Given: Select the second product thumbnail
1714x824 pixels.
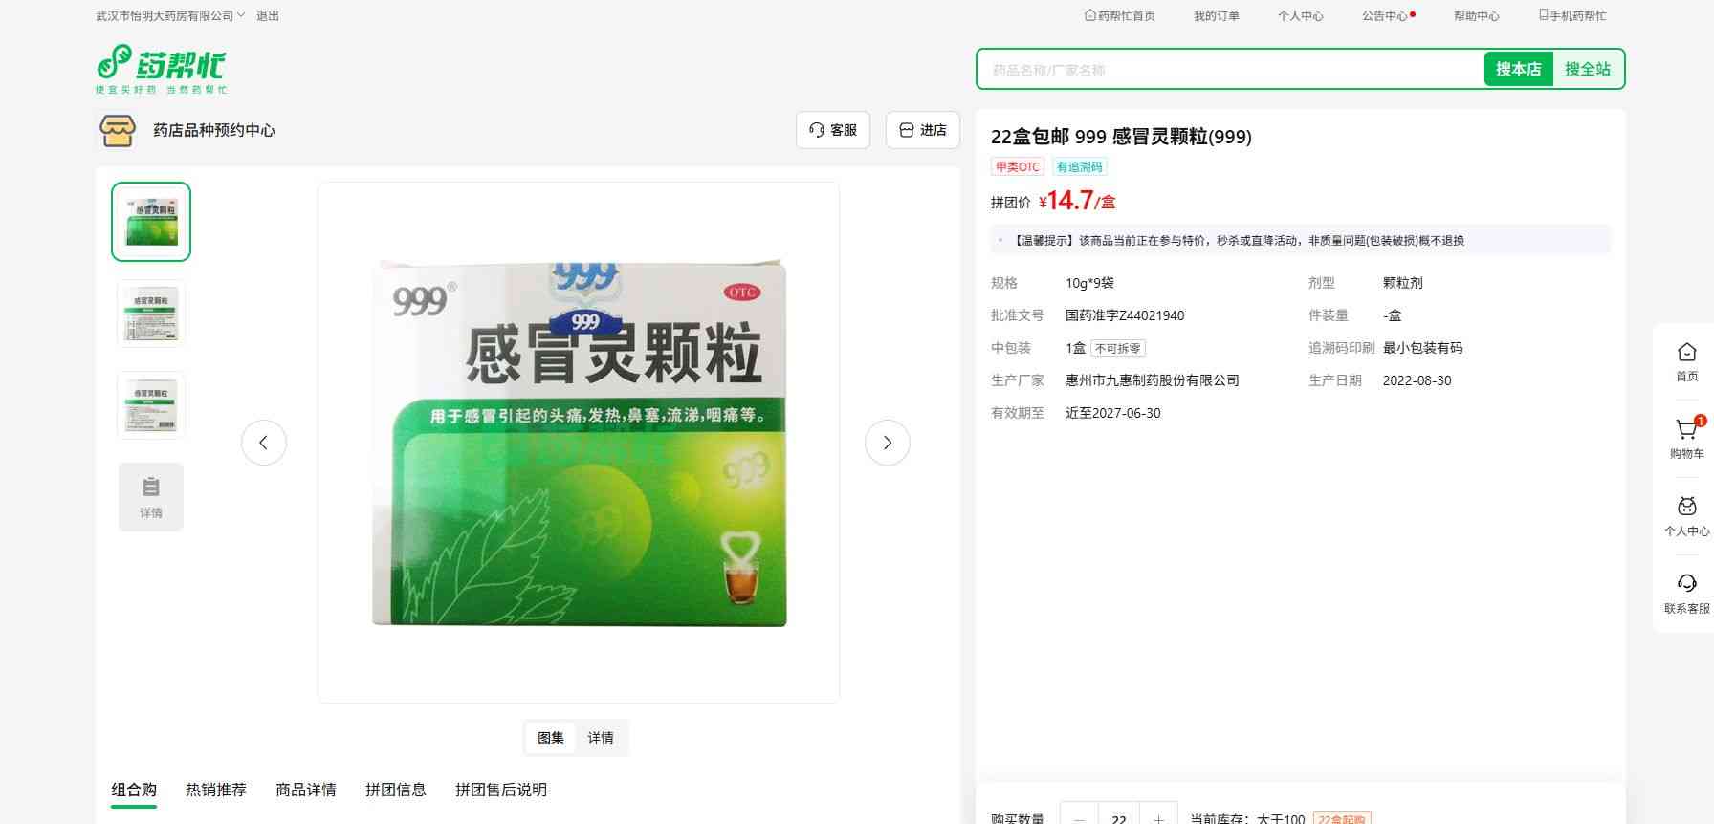Looking at the screenshot, I should [x=151, y=313].
